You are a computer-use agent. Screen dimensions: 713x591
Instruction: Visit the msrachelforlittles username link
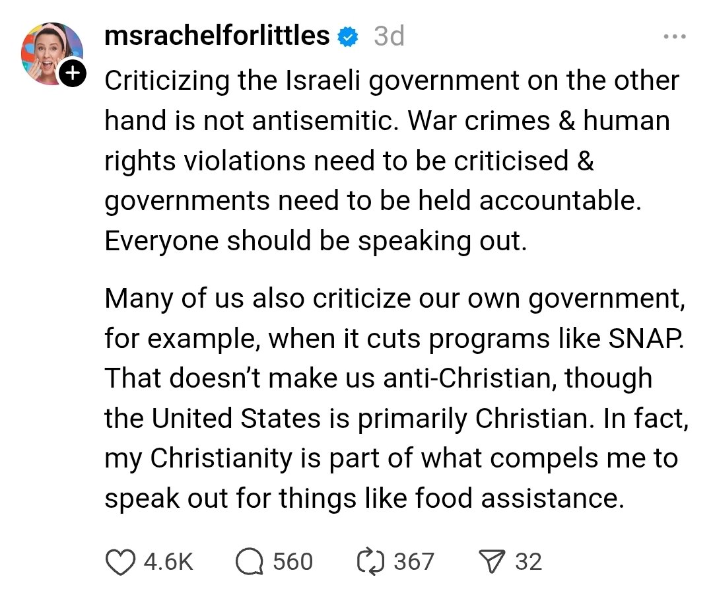coord(217,36)
